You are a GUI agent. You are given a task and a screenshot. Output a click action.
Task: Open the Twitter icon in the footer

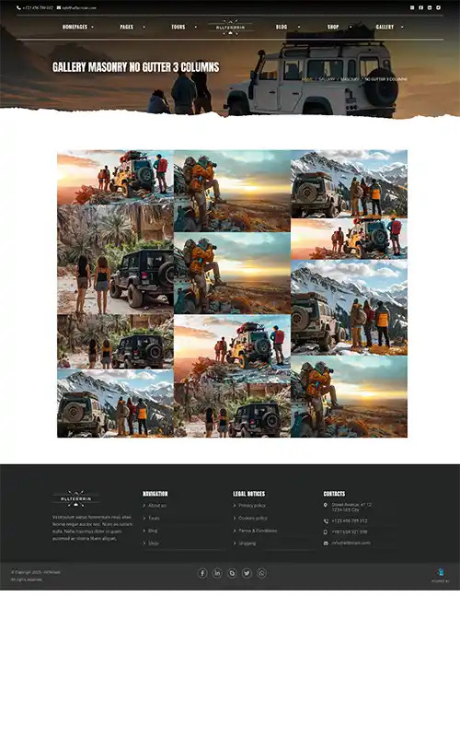(247, 573)
